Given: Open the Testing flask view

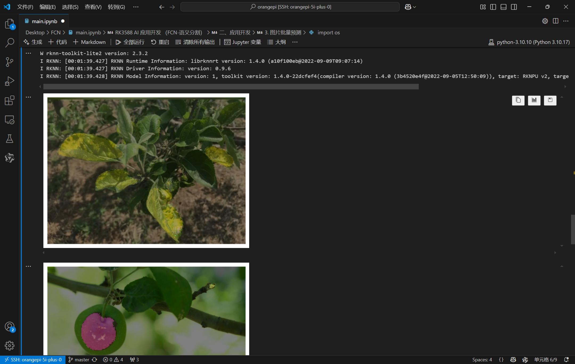Looking at the screenshot, I should point(10,139).
